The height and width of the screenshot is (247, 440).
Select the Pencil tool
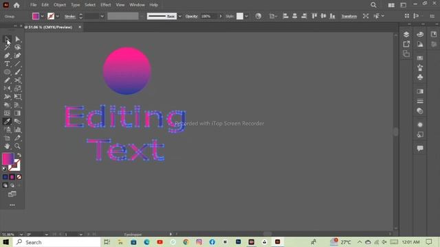7,80
